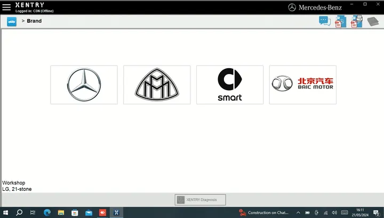Expand hidden system tray icons
384x218 pixels.
[x=298, y=213]
